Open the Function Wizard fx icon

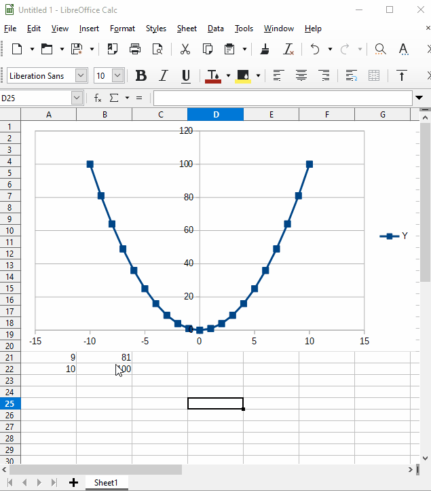[x=98, y=98]
